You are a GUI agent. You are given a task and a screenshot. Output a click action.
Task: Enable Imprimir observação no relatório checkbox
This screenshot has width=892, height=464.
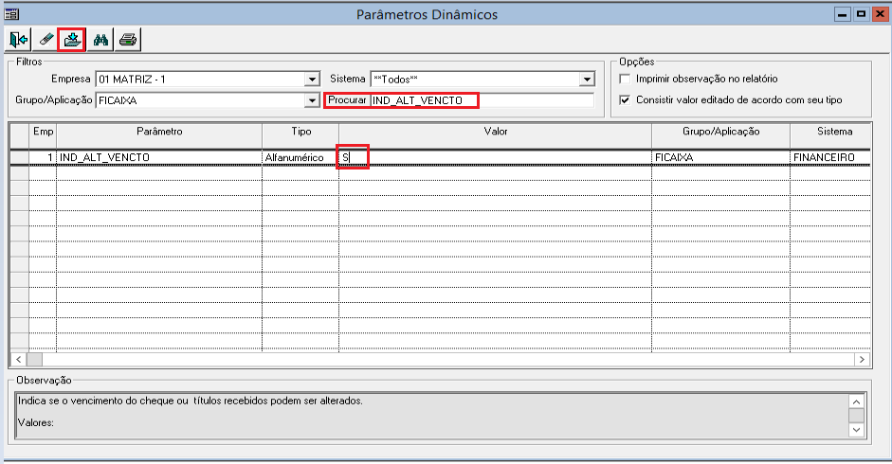625,79
